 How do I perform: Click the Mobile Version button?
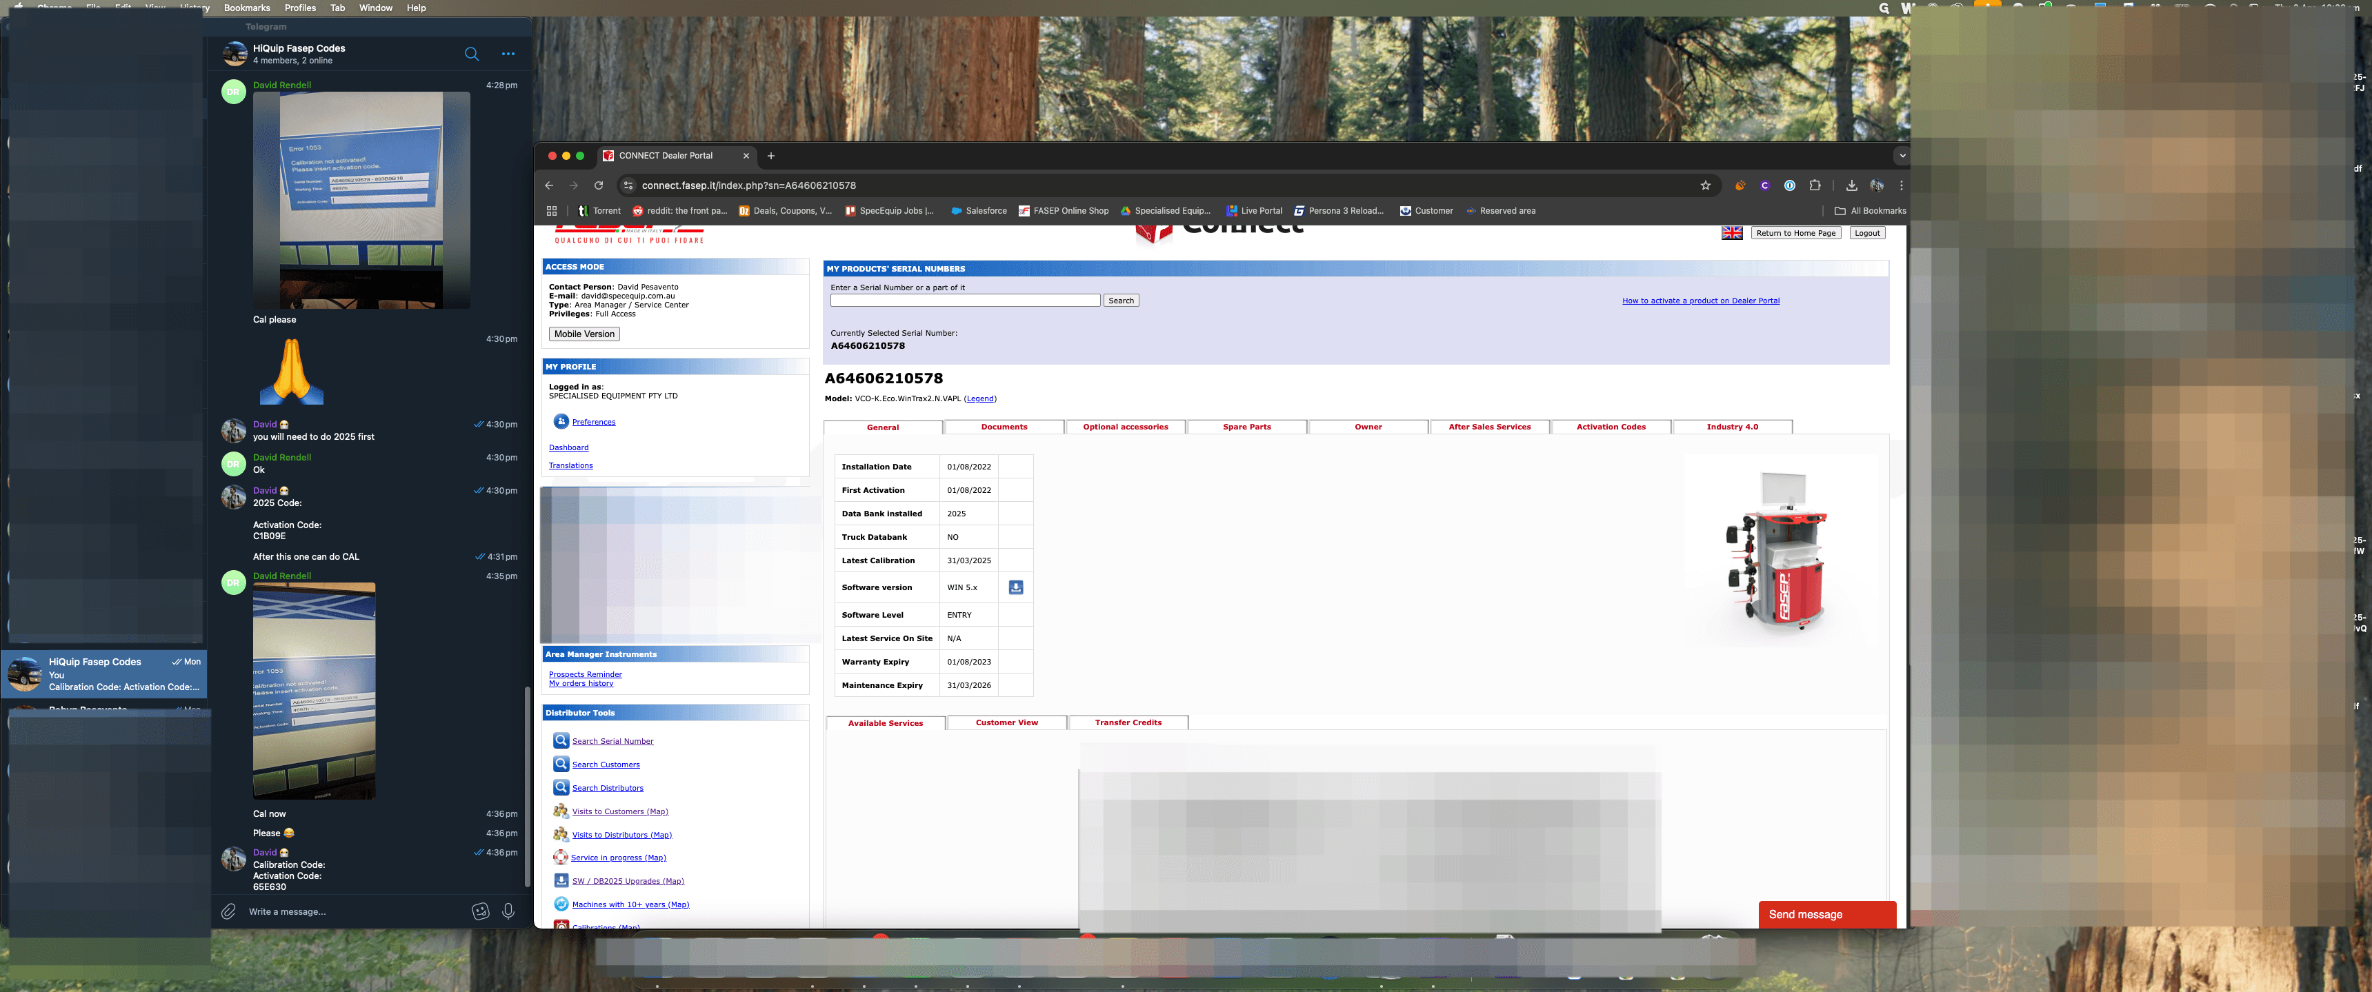(x=584, y=334)
